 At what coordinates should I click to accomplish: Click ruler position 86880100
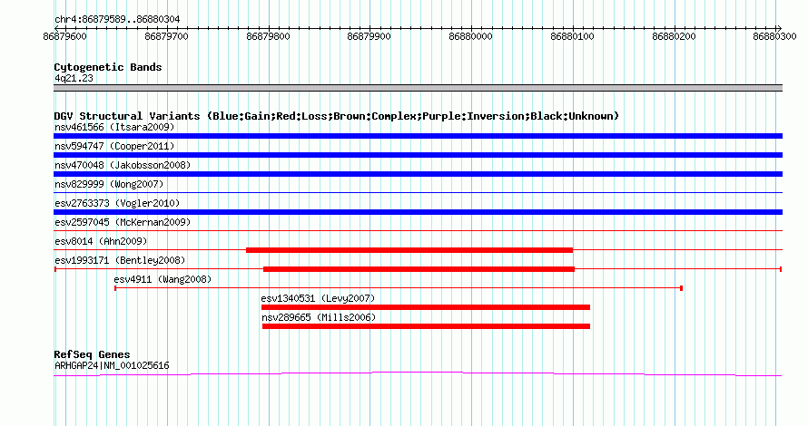[572, 36]
